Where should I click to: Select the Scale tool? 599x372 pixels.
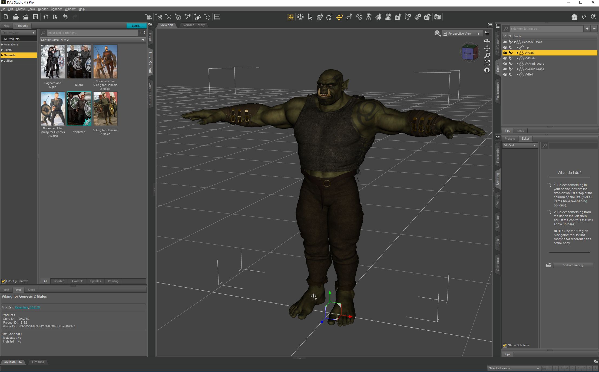pyautogui.click(x=349, y=17)
